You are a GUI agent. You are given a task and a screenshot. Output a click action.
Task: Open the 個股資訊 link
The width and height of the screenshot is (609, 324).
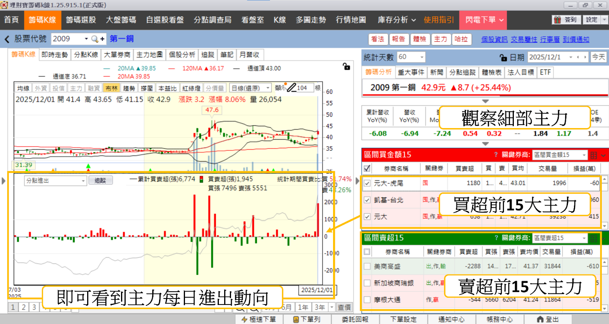(494, 40)
